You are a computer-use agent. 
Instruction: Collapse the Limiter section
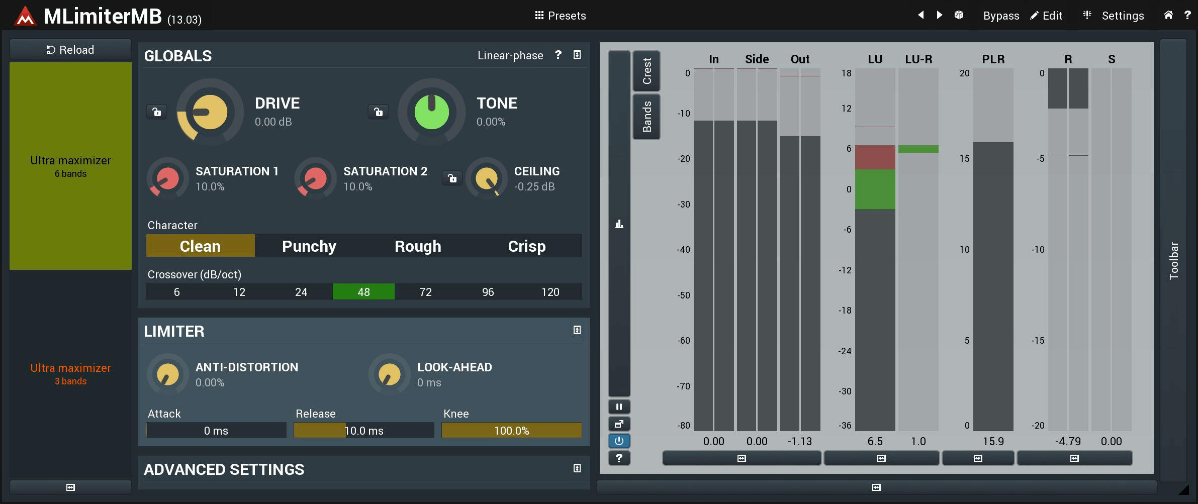click(x=577, y=330)
